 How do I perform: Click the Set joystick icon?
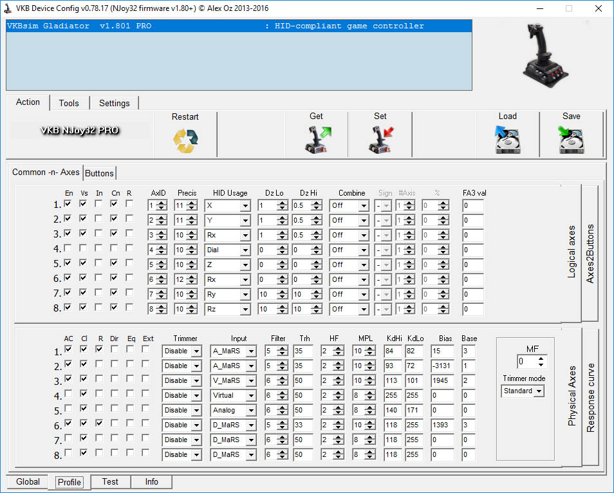point(381,140)
